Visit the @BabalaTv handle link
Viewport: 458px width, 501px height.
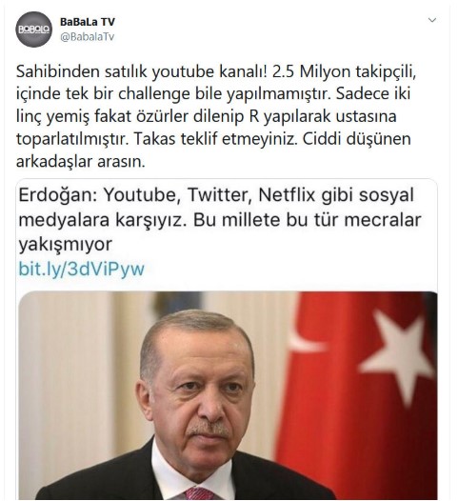[88, 37]
